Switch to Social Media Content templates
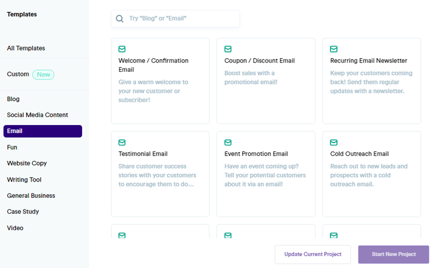432x268 pixels. point(37,115)
